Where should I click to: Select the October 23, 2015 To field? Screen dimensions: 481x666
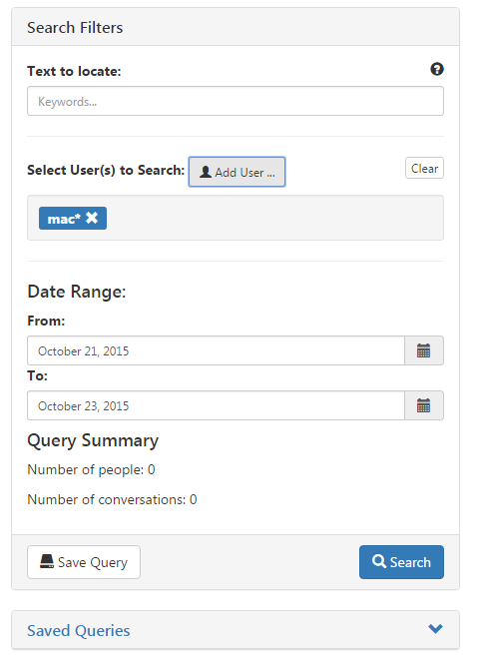point(217,405)
